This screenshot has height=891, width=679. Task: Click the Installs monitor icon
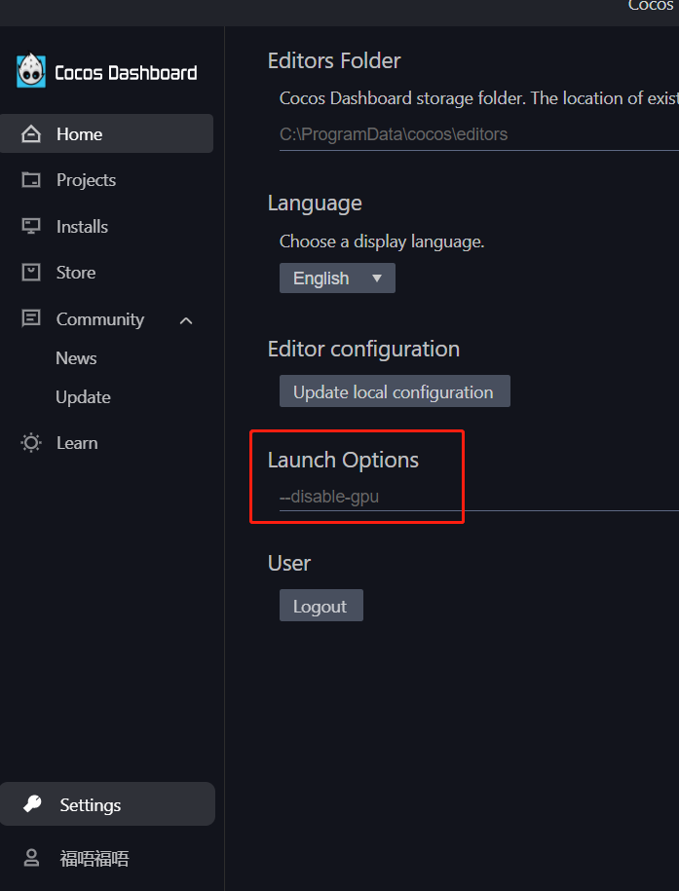click(x=31, y=226)
